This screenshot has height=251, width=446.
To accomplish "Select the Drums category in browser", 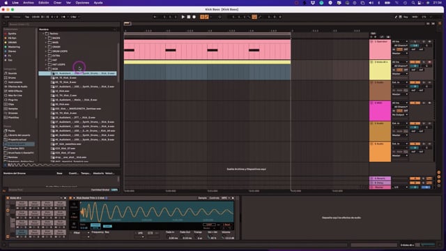I will click(12, 77).
